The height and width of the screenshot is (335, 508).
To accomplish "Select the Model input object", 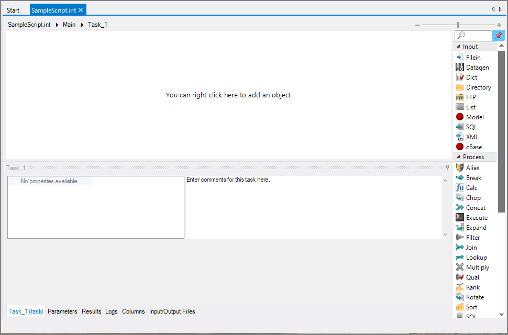I will pyautogui.click(x=473, y=117).
